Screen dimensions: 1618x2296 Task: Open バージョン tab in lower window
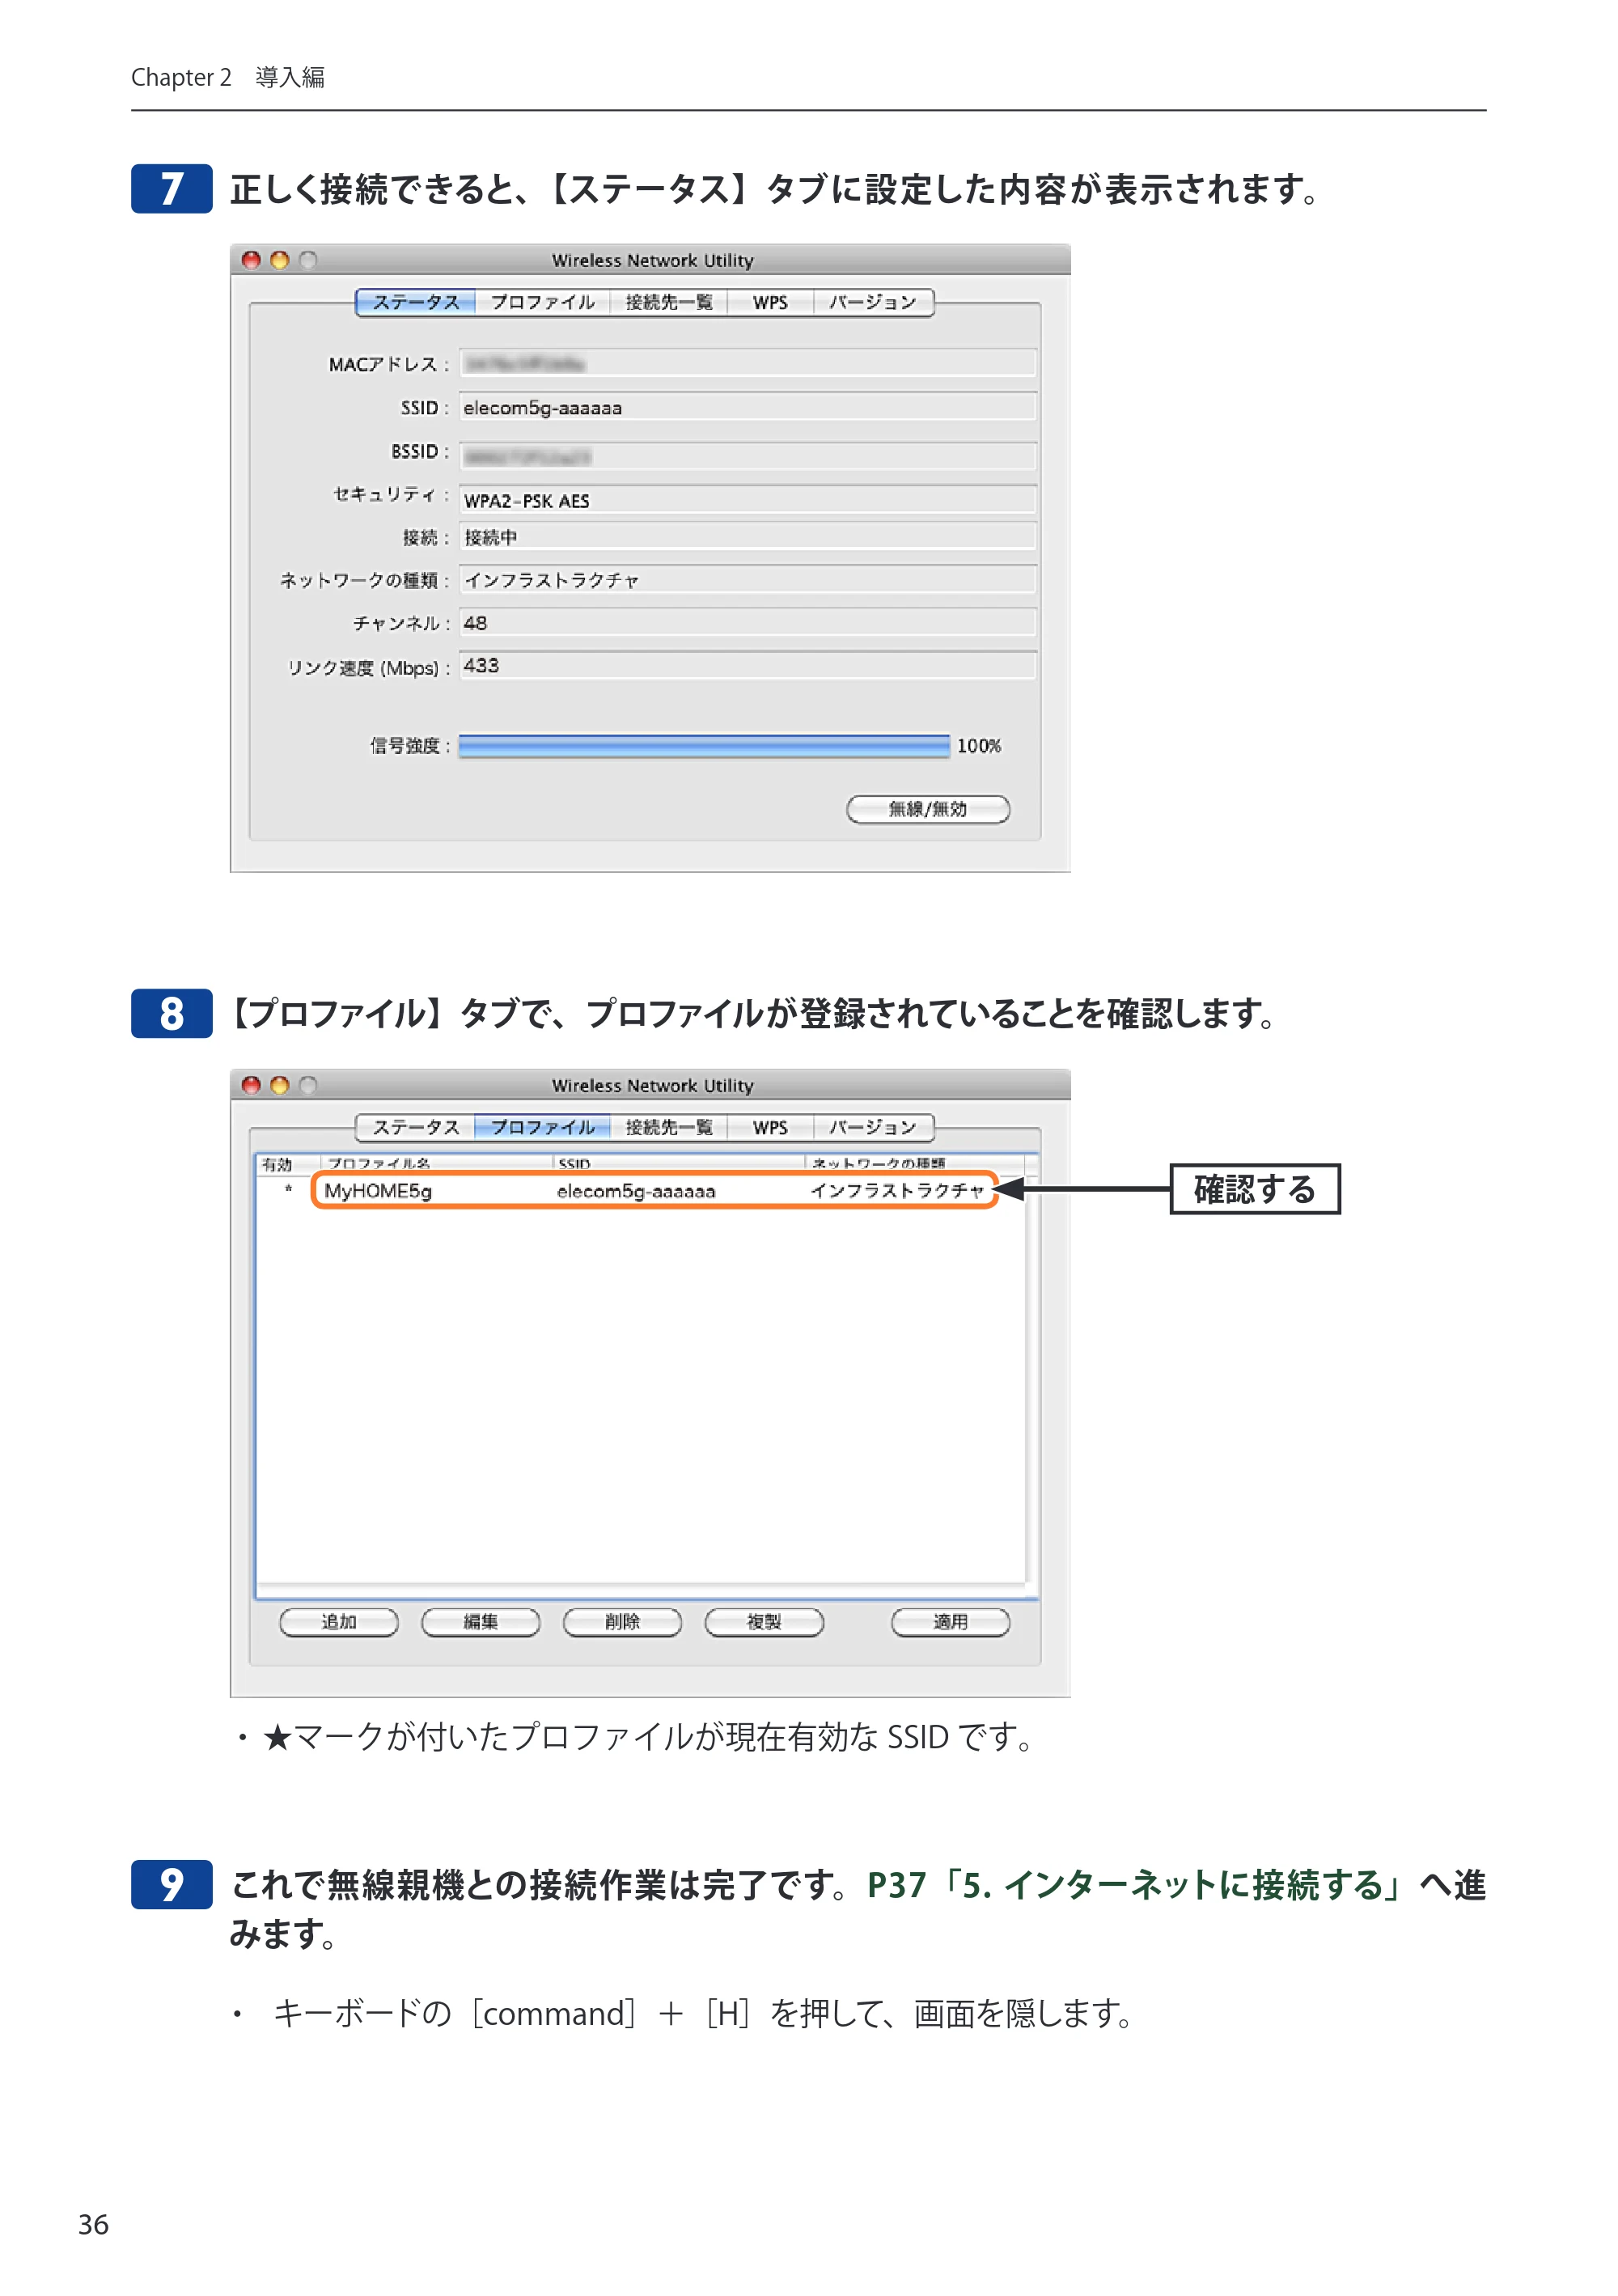[x=873, y=1127]
